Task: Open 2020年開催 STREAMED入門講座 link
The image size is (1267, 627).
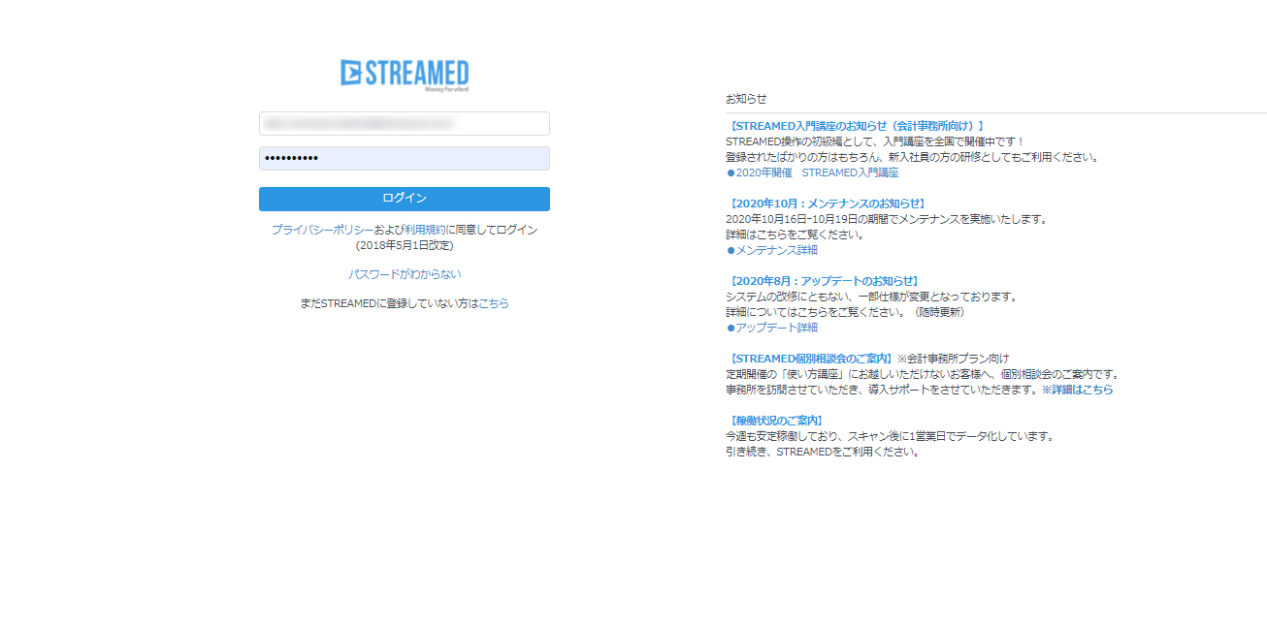Action: pos(817,172)
